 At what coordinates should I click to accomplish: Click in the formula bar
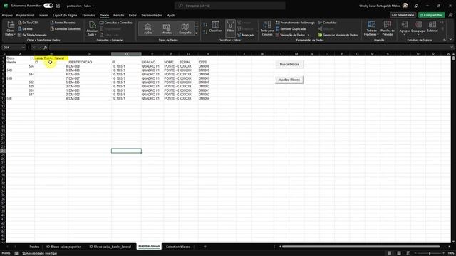pyautogui.click(x=250, y=48)
